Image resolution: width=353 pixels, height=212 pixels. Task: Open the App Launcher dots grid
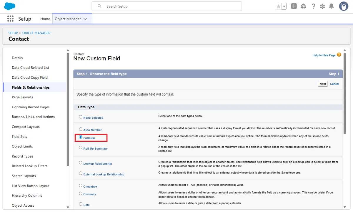coord(10,19)
